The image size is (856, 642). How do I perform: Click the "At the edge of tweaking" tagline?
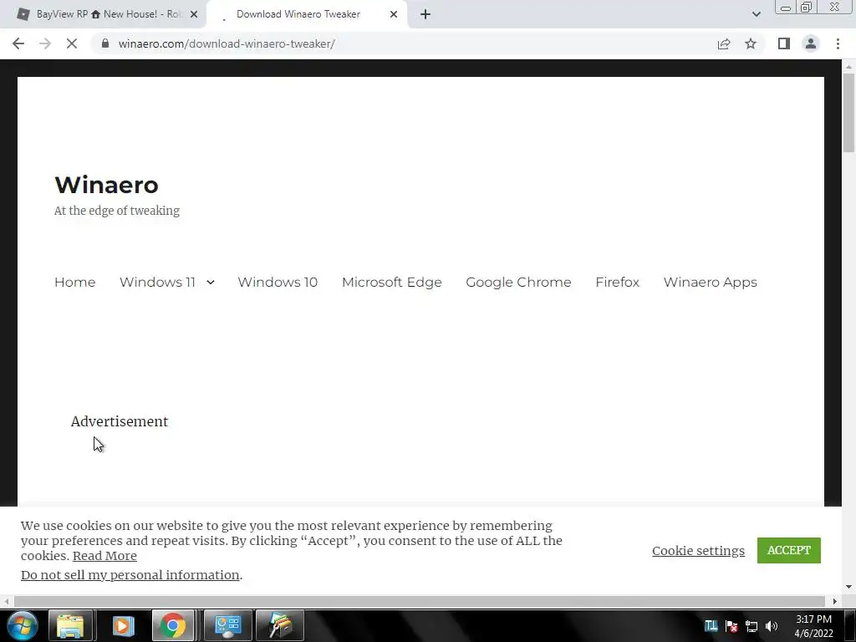117,211
